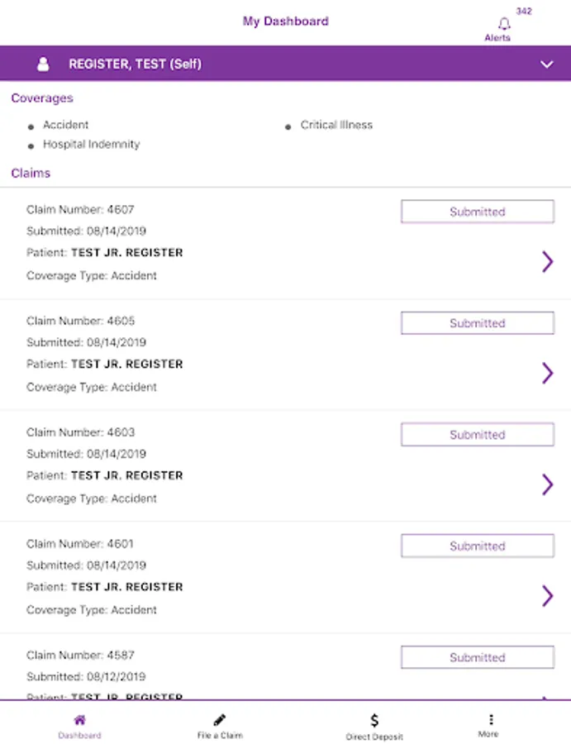Image resolution: width=571 pixels, height=744 pixels.
Task: Open claim 4605 details chevron
Action: (x=547, y=373)
